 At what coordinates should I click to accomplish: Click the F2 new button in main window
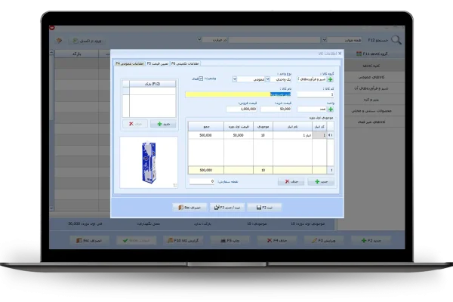[x=371, y=240]
